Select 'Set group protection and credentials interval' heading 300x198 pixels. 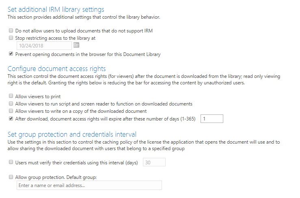[72, 134]
